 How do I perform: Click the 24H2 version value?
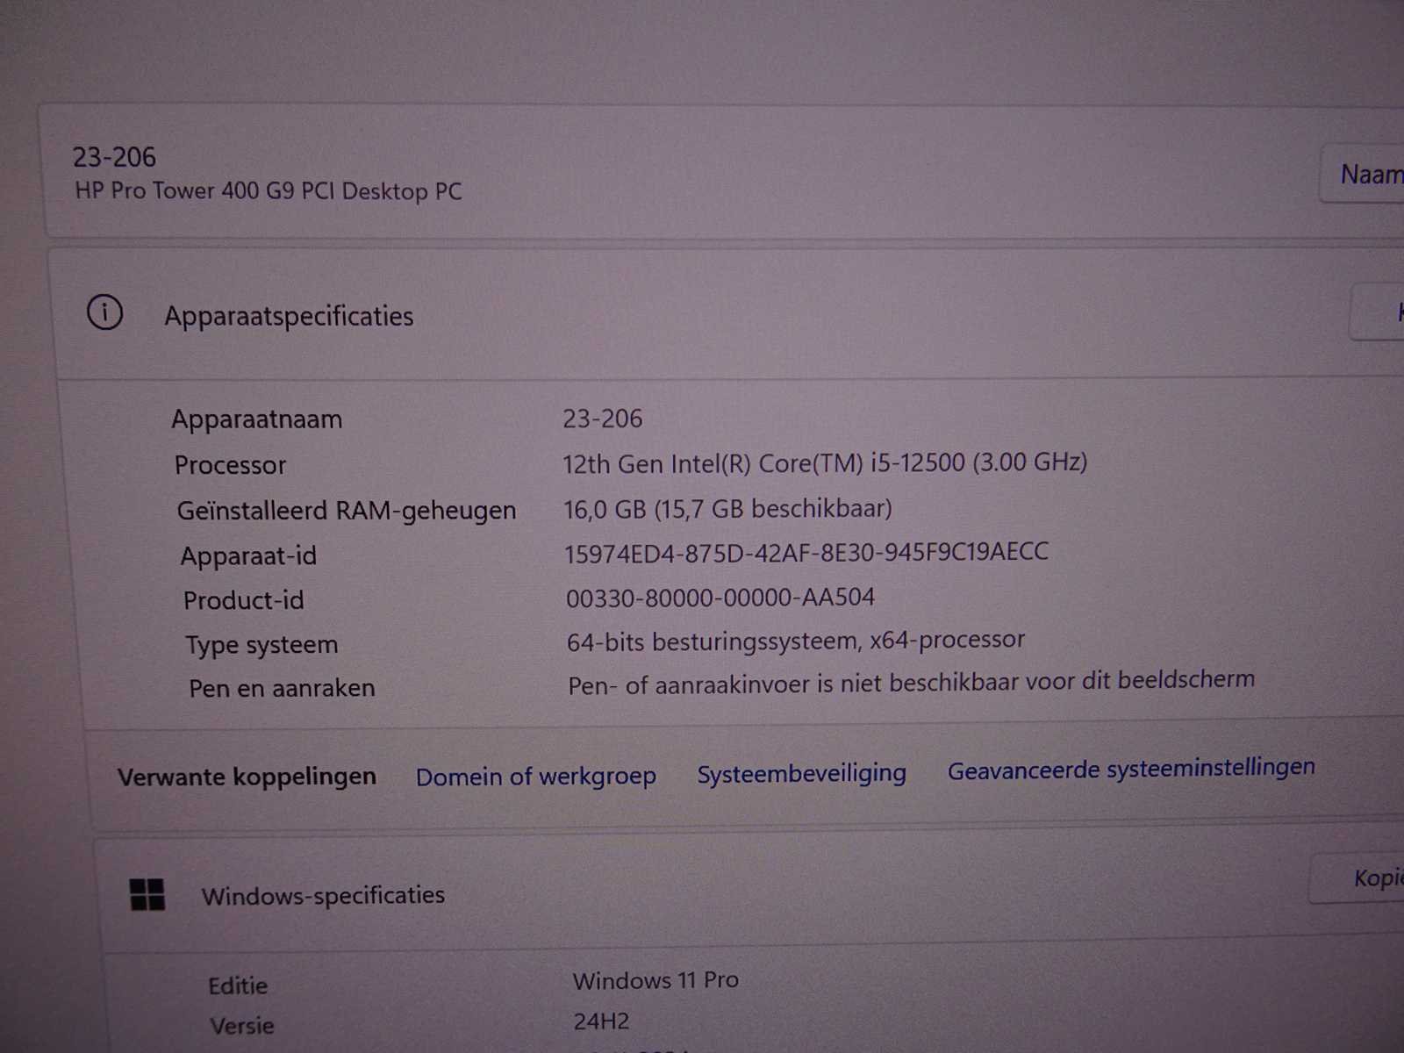tap(601, 1021)
